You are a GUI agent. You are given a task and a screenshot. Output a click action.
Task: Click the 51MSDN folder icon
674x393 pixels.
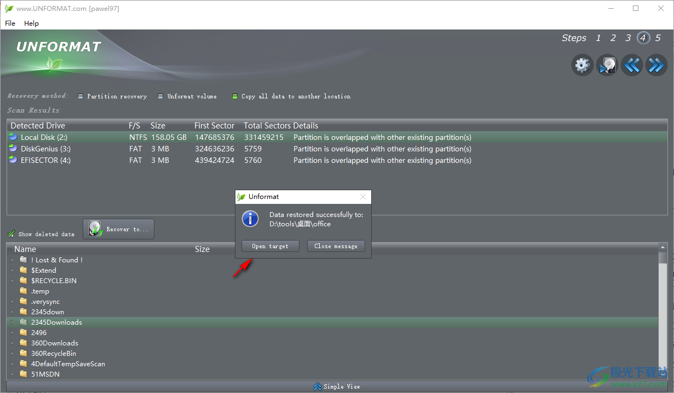23,374
